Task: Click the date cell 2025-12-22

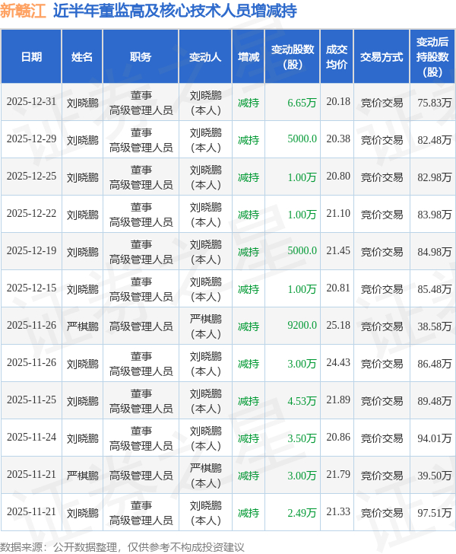Action: pyautogui.click(x=31, y=214)
